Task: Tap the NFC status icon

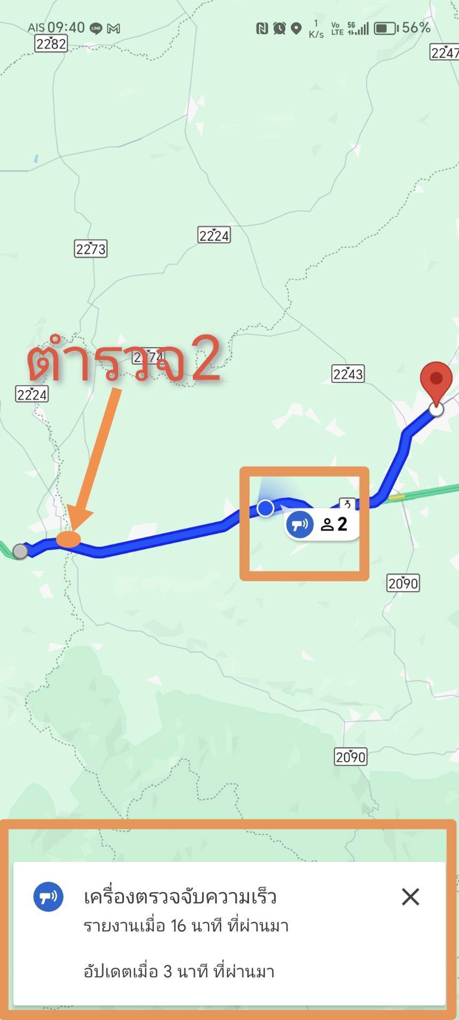Action: [262, 28]
